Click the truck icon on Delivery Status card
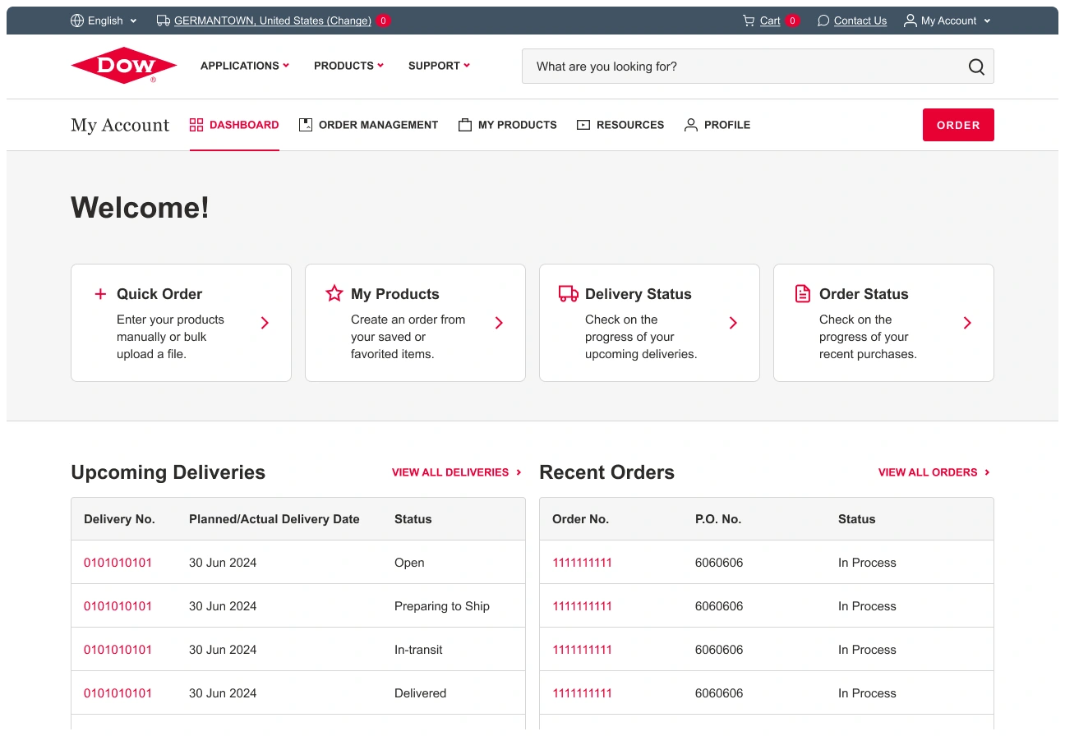This screenshot has width=1065, height=736. (x=567, y=293)
